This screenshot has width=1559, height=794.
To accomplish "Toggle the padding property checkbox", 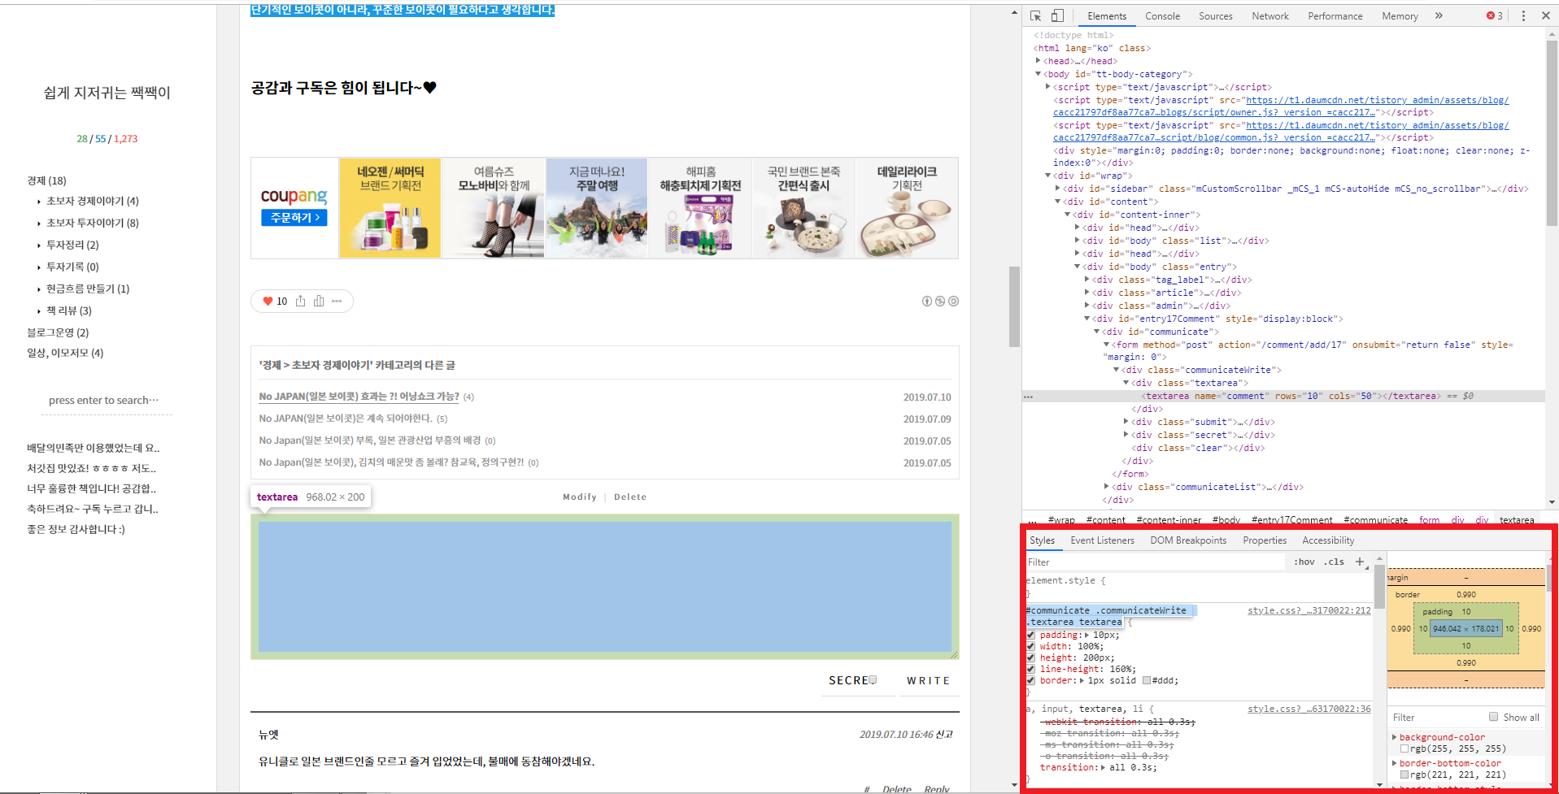I will tap(1030, 636).
